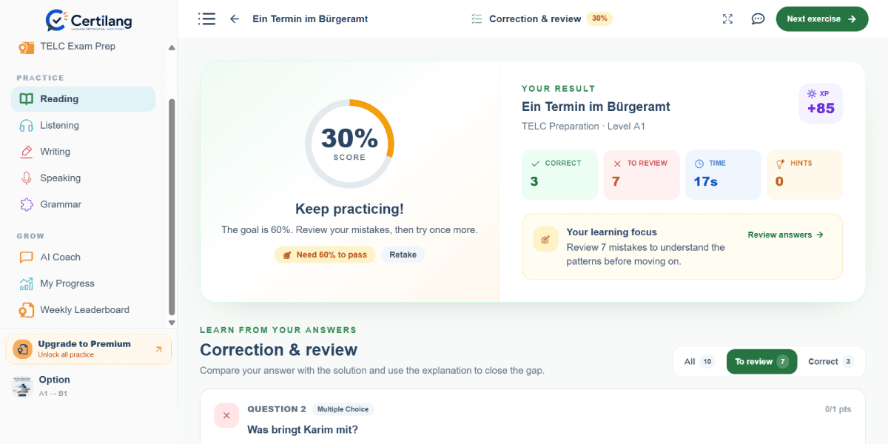Click the Weekly Leaderboard icon
The height and width of the screenshot is (444, 888).
(x=27, y=310)
